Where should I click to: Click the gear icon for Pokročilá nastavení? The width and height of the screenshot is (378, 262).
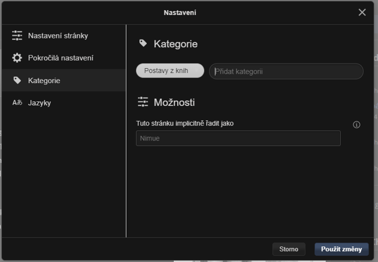(17, 58)
